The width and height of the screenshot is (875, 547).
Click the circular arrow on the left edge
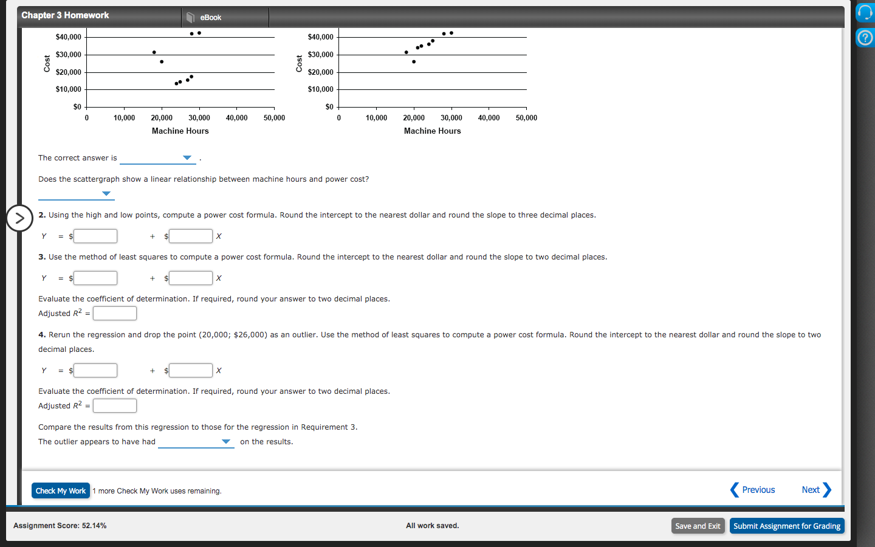[19, 218]
